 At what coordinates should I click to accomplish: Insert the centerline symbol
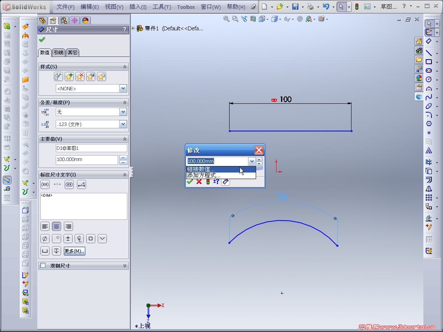79,239
